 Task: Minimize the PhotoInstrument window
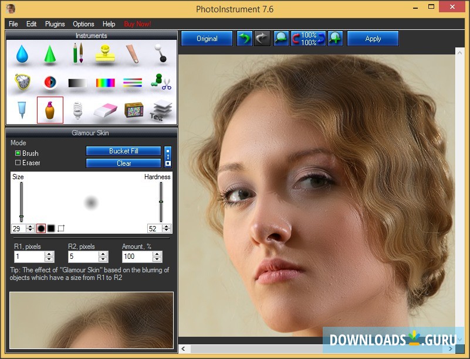[x=415, y=7]
